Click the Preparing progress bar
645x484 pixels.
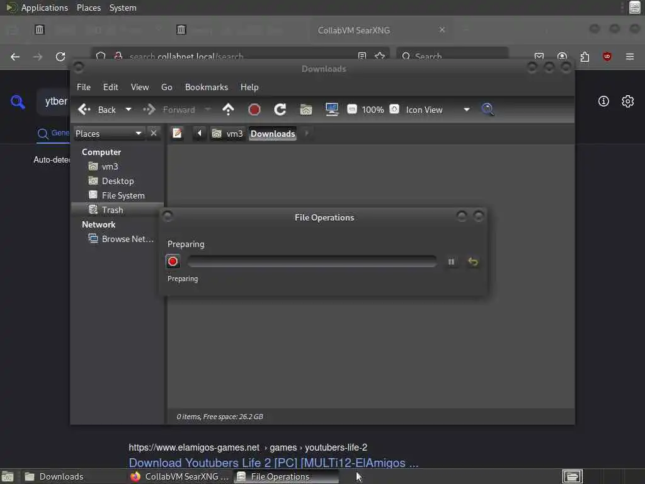[x=312, y=262]
